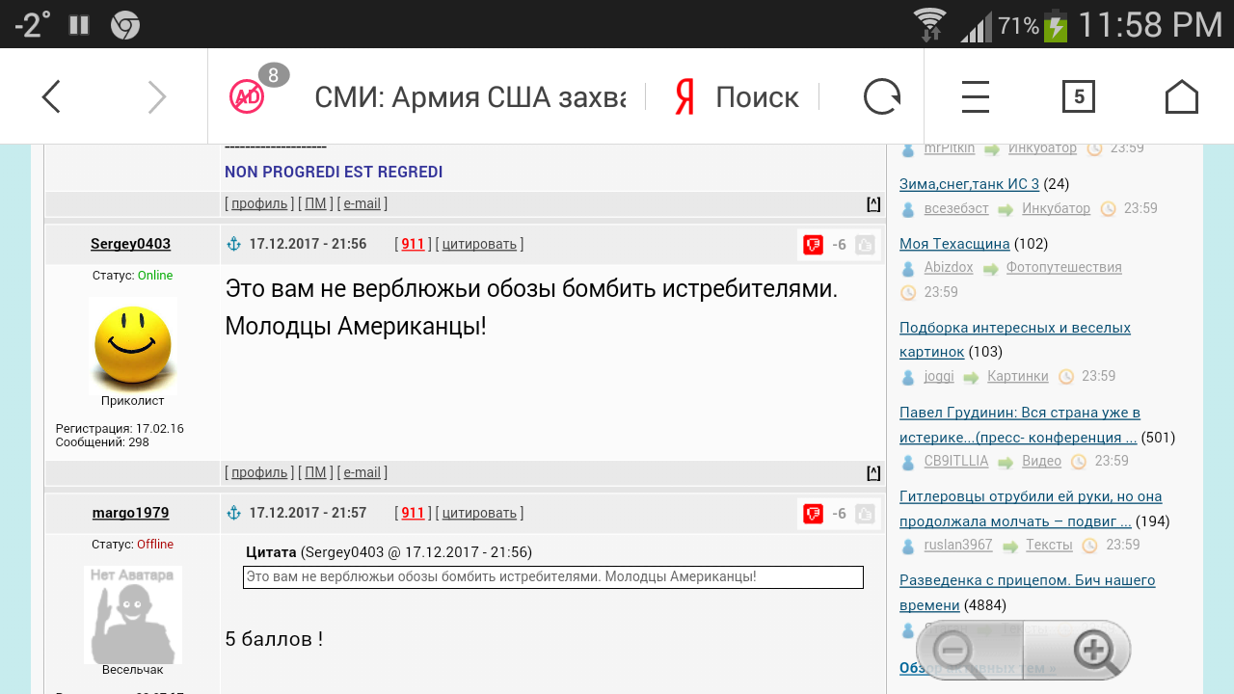Open topic Гитлеровцы отрубили ей руки
The height and width of the screenshot is (694, 1234).
(1031, 509)
